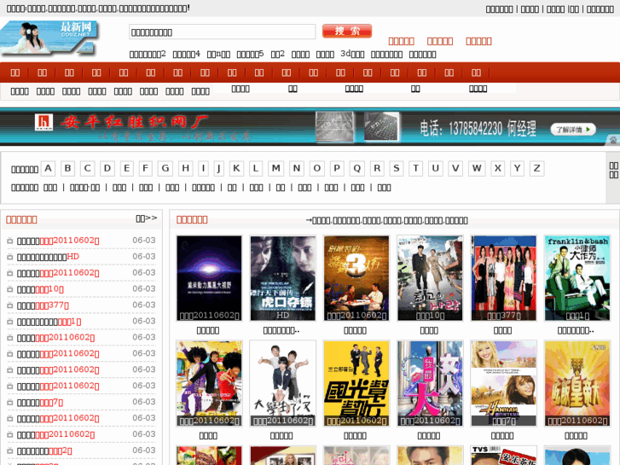
Task: Open the poster of women in dresses labeled 377
Action: click(x=503, y=278)
